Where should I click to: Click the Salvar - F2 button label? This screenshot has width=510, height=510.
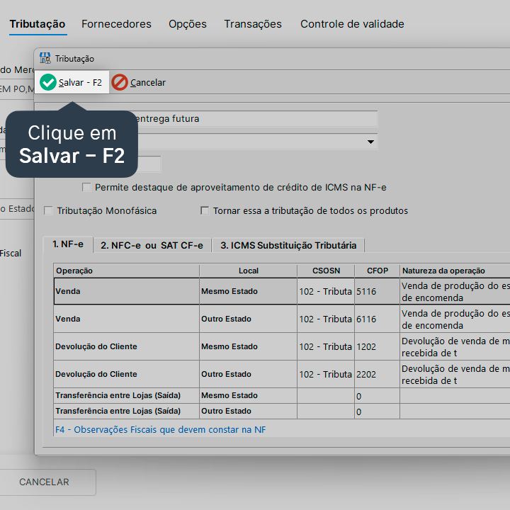(x=80, y=83)
